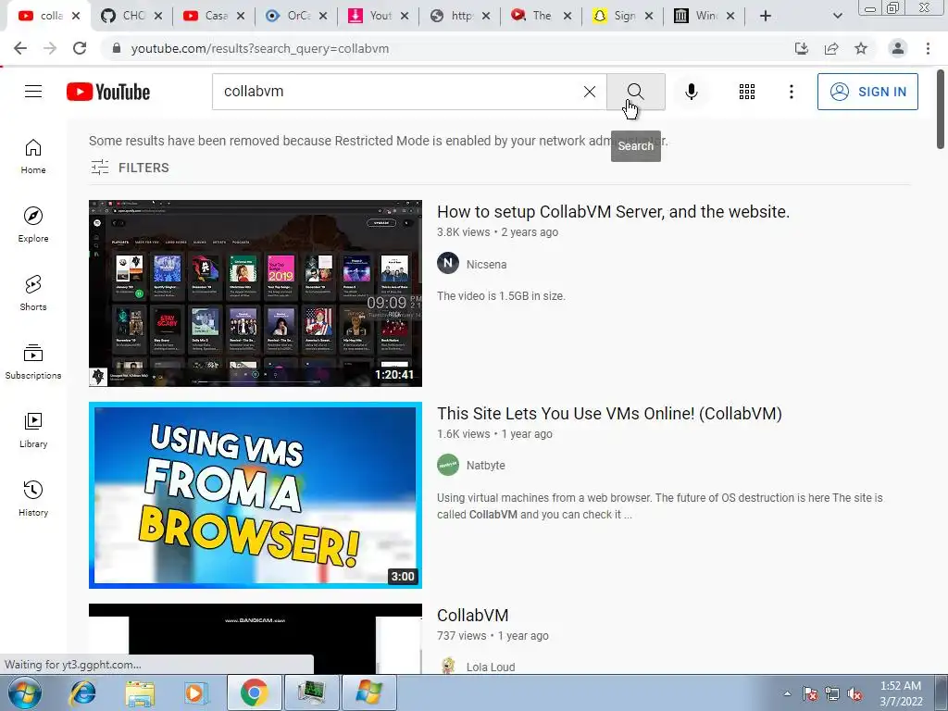
Task: Open a new browser tab
Action: 766,16
